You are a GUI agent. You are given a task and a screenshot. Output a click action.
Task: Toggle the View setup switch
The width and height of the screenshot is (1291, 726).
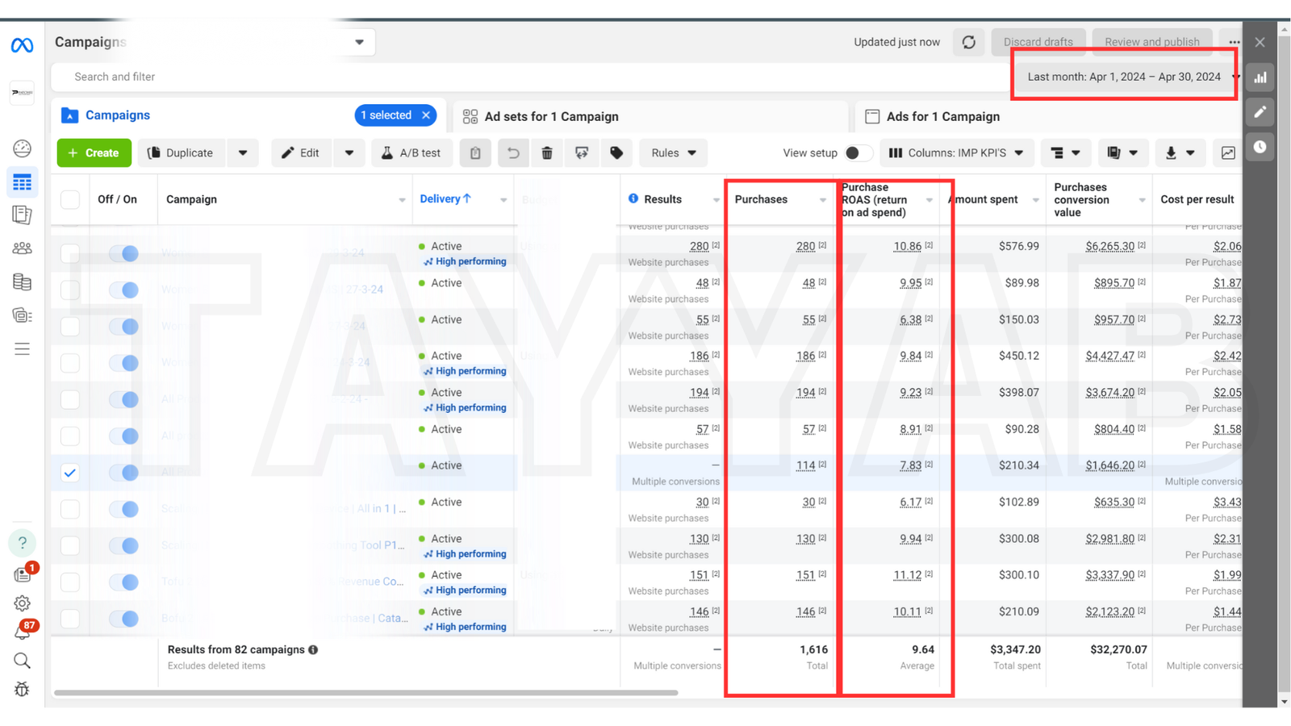tap(857, 152)
